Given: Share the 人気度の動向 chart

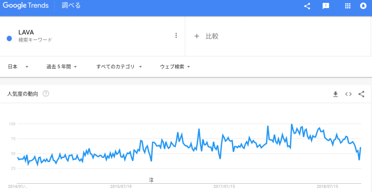Looking at the screenshot, I should point(361,94).
